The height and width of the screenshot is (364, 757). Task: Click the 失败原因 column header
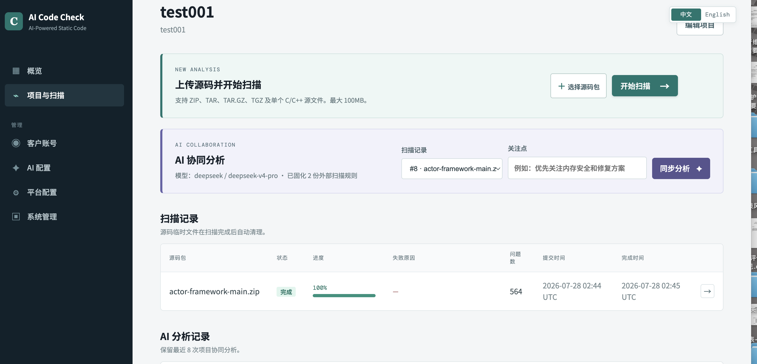click(404, 258)
